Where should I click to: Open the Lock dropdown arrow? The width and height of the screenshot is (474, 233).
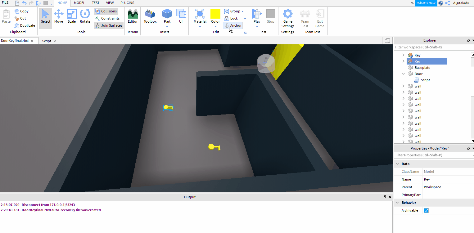pos(245,19)
